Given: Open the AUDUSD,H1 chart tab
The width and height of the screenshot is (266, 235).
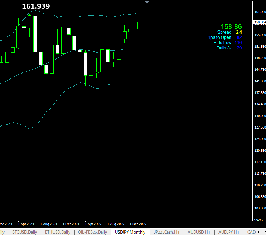Looking at the screenshot, I should point(199,232).
